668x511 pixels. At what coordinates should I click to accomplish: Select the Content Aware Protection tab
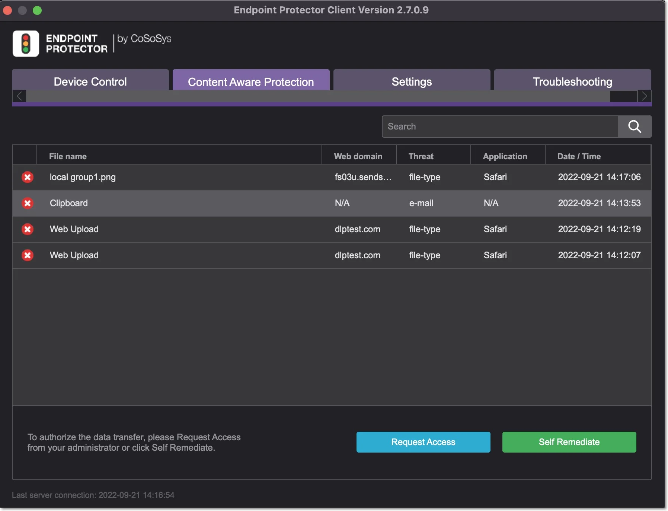251,82
